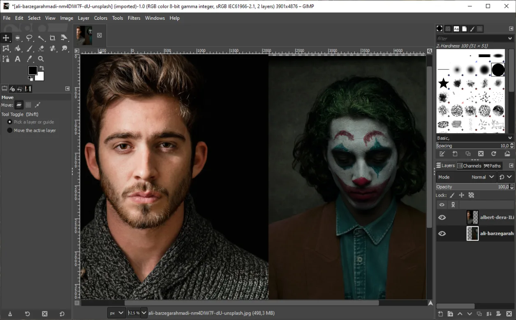Open the Undo History tab
Viewport: 516px width, 320px height.
point(20,89)
